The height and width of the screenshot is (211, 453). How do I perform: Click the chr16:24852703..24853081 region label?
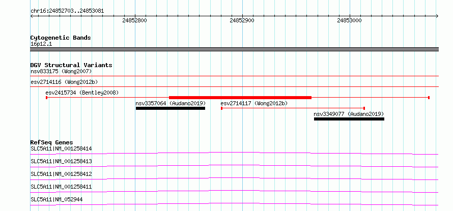(67, 11)
